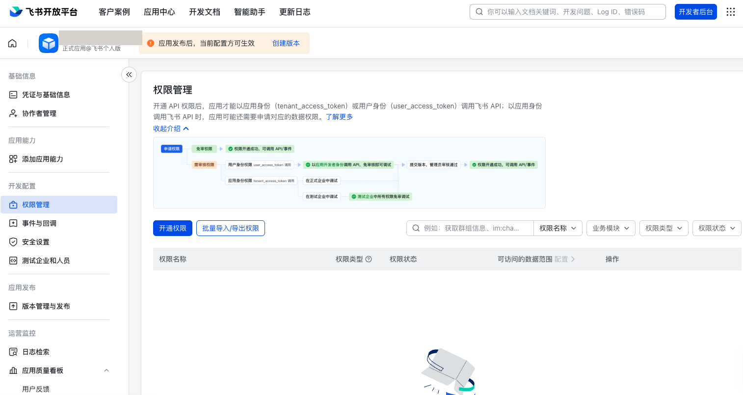Open 安全设置 in sidebar

tap(59, 242)
